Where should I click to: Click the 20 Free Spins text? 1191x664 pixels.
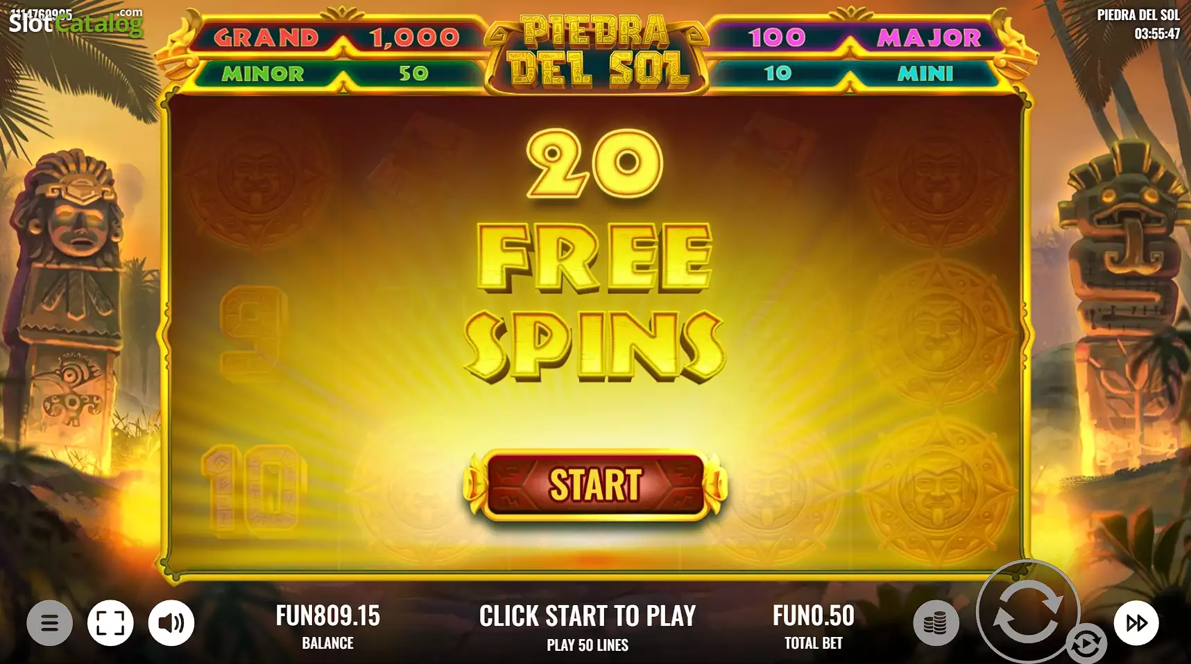click(595, 256)
